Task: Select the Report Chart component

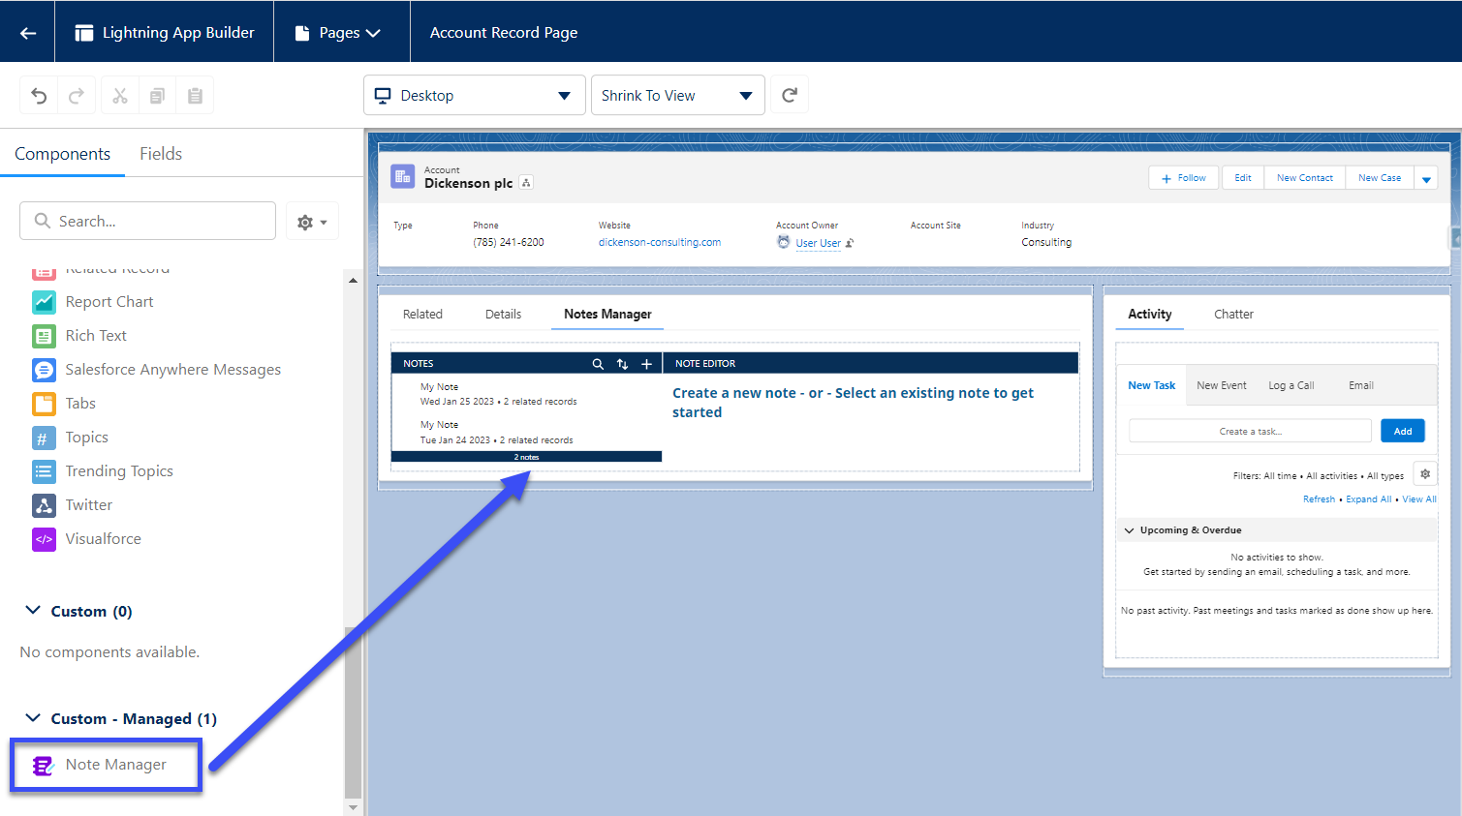Action: click(x=109, y=301)
